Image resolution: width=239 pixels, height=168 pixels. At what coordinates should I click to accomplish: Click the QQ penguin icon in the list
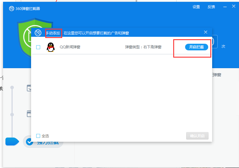pyautogui.click(x=51, y=47)
